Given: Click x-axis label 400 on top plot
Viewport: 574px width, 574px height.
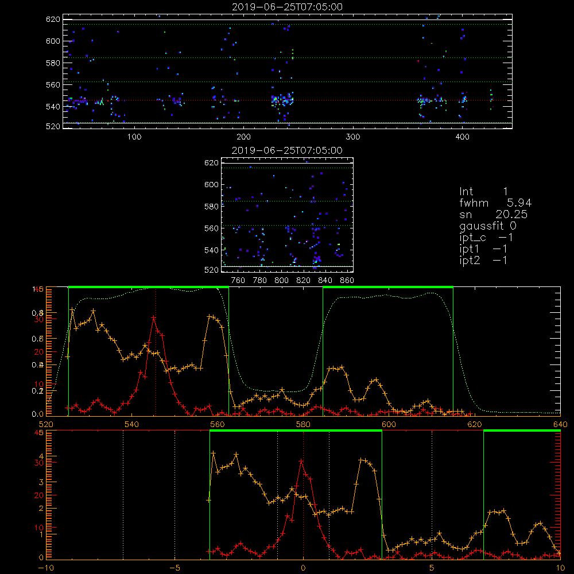Looking at the screenshot, I should pos(462,137).
